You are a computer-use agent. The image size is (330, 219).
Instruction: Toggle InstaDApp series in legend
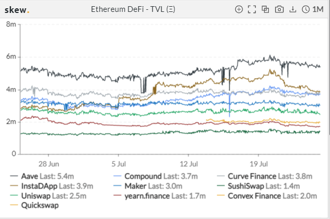point(52,186)
